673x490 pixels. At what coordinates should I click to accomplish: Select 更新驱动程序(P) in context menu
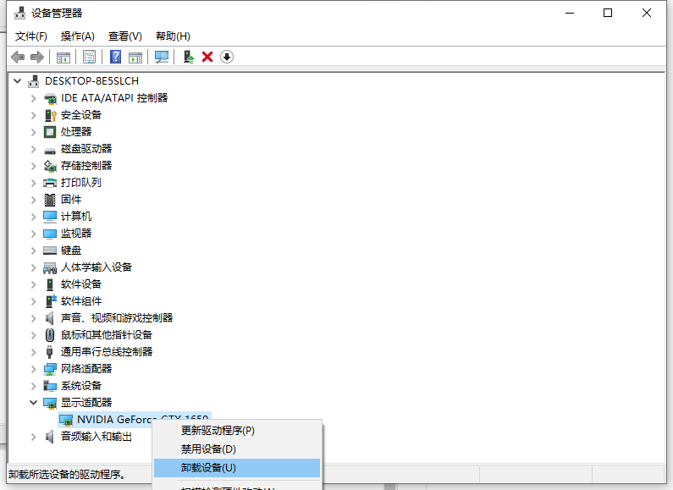click(x=218, y=431)
